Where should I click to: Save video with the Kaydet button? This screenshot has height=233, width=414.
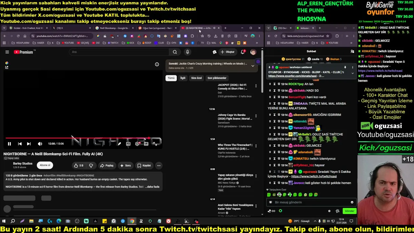coord(144,165)
